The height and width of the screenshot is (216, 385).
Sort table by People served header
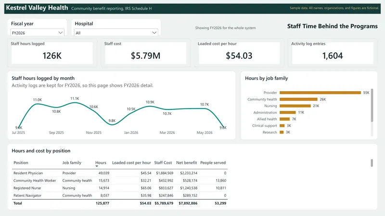[x=213, y=163]
